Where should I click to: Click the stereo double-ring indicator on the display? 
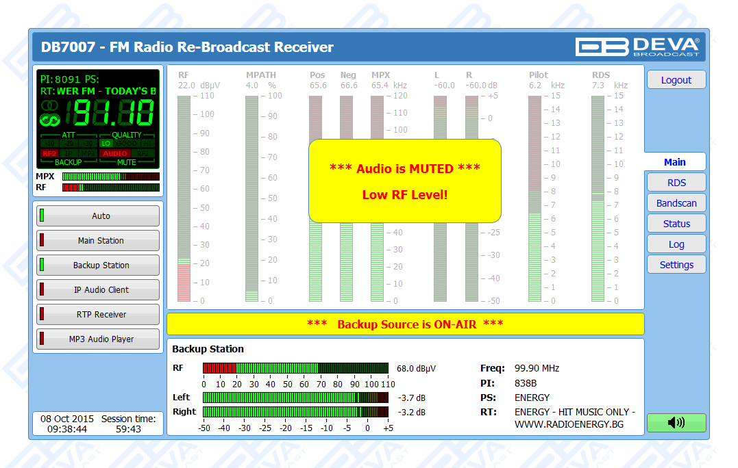pos(50,106)
